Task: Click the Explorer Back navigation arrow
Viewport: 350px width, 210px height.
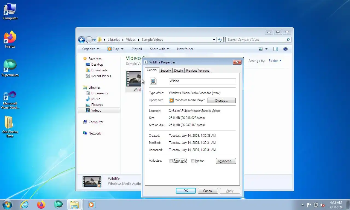Action: pyautogui.click(x=81, y=40)
